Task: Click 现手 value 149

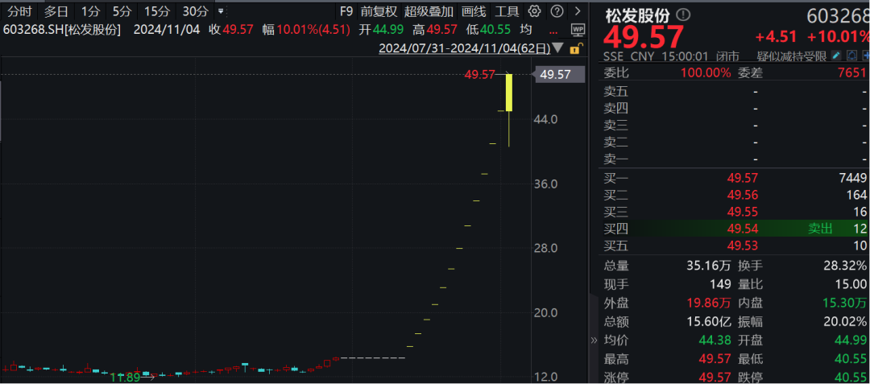Action: (x=721, y=284)
